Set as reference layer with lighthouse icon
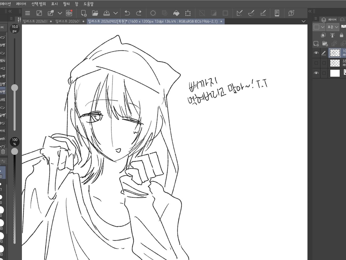Viewport: 346px width, 260px height. tap(333, 35)
